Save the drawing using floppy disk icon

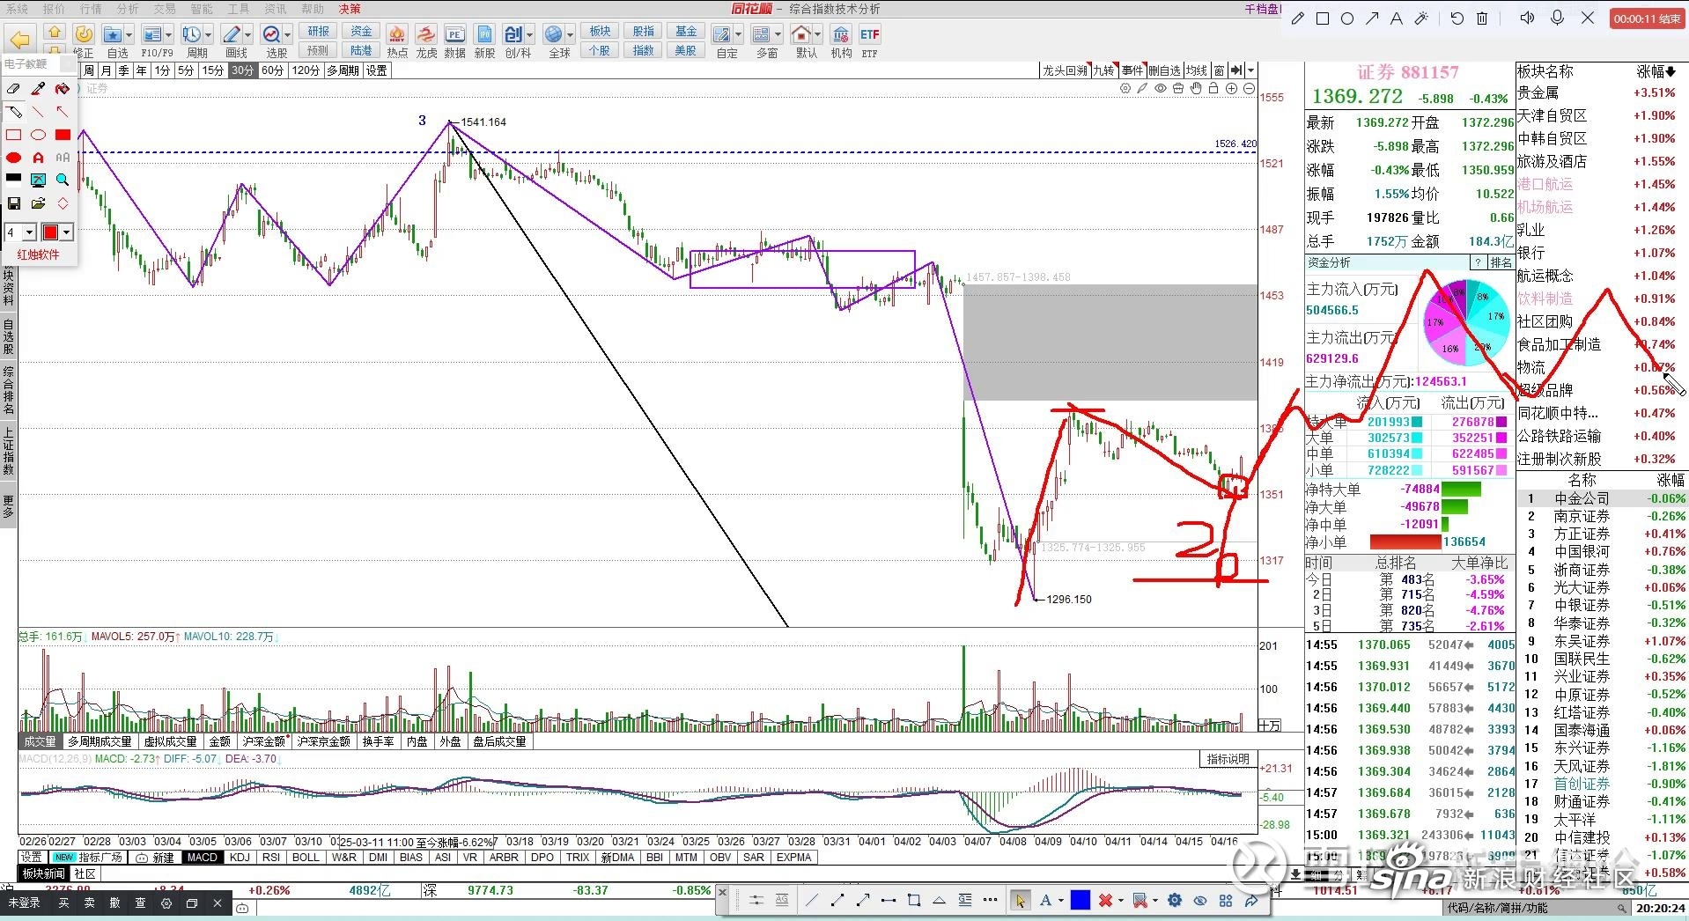point(13,203)
